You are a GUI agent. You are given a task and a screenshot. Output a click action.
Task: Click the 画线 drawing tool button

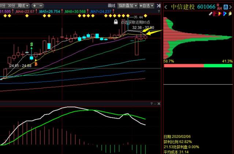[x=112, y=6]
